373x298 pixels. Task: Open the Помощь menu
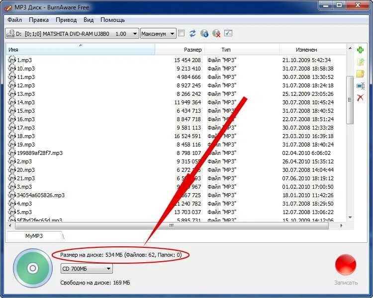(112, 20)
